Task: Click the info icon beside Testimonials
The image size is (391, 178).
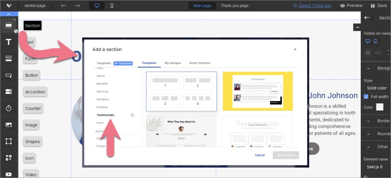Action: click(132, 115)
